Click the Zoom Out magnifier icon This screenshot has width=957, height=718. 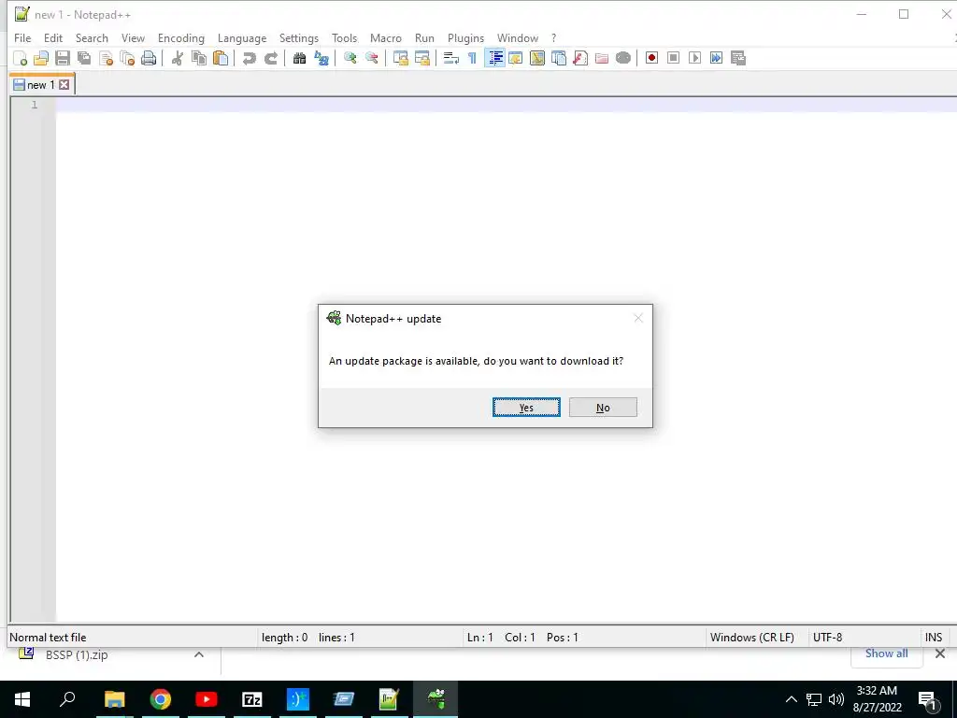coord(372,58)
